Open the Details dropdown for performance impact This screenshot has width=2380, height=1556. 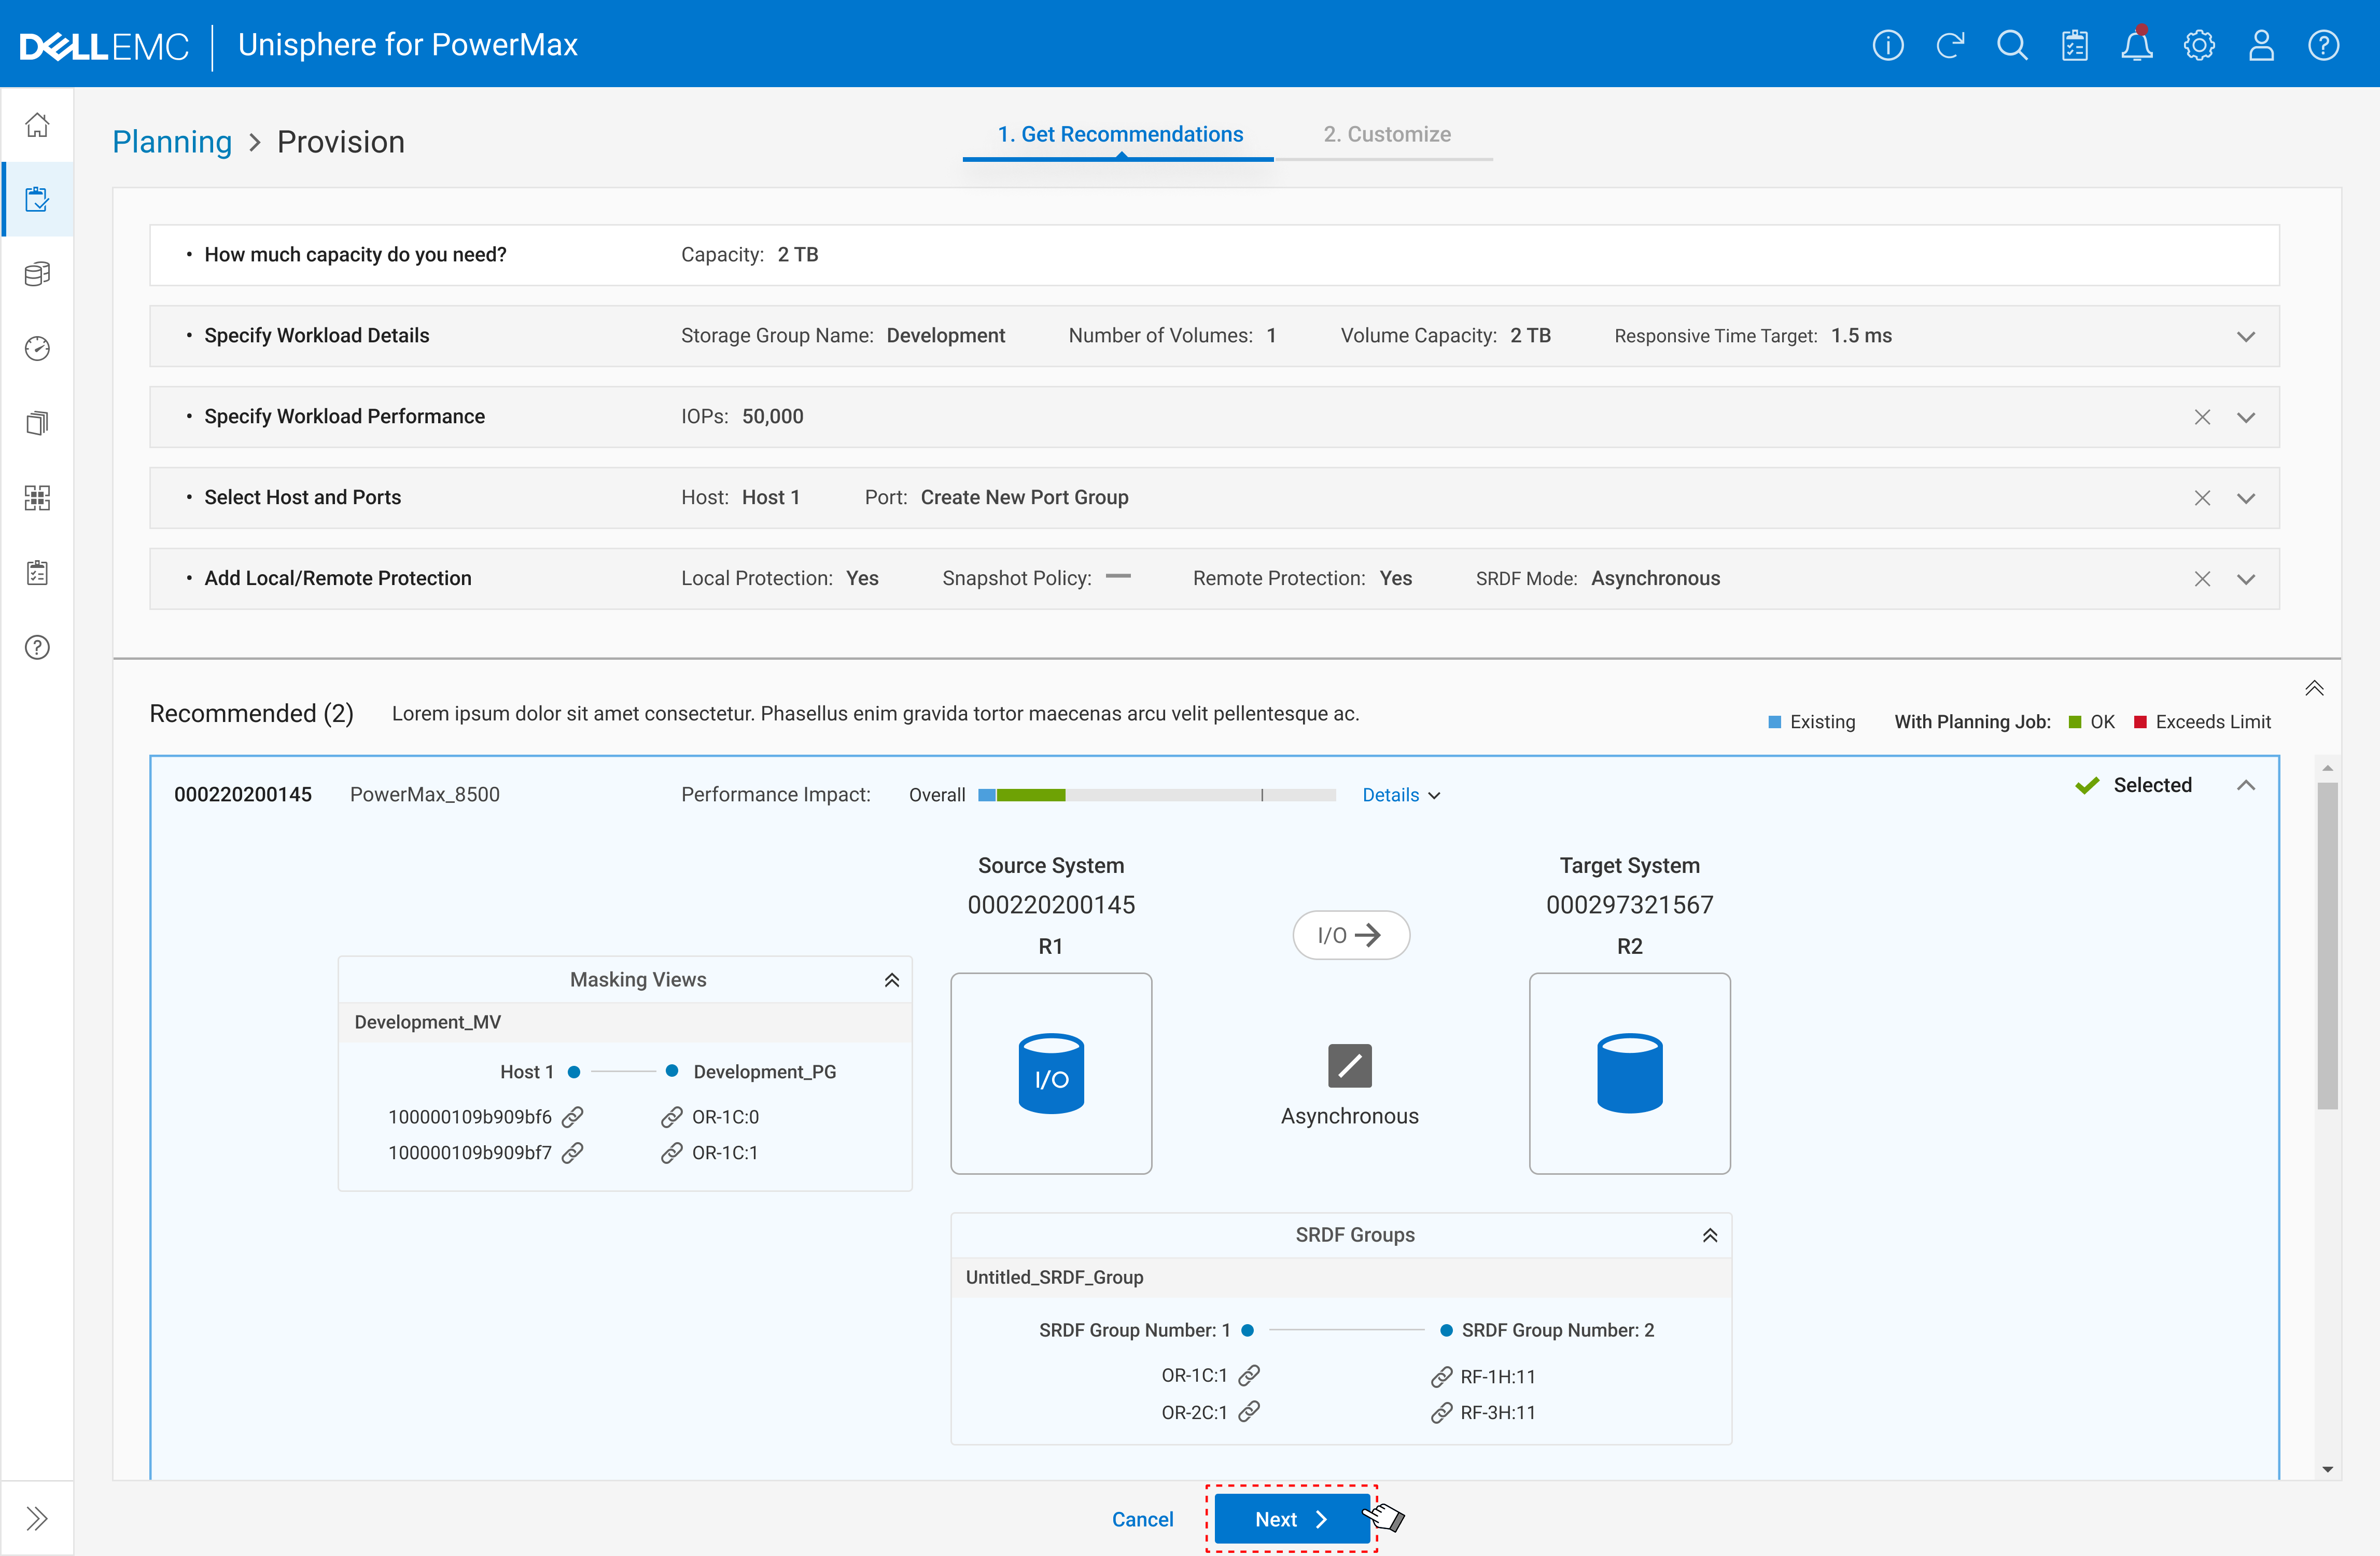tap(1400, 795)
